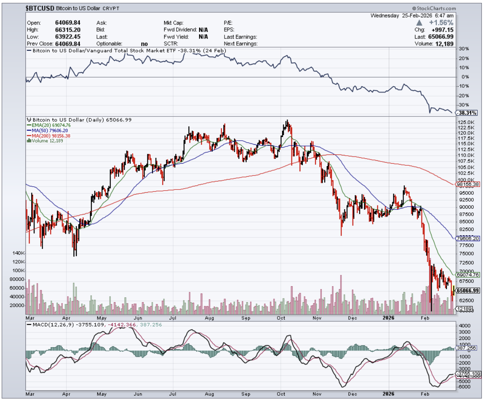Click the candlestick icon beside Bitcoin Daily legend
486x401 pixels.
pyautogui.click(x=28, y=120)
